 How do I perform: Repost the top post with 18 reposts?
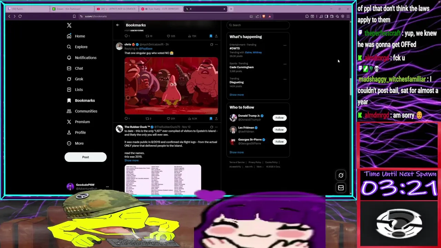148,36
